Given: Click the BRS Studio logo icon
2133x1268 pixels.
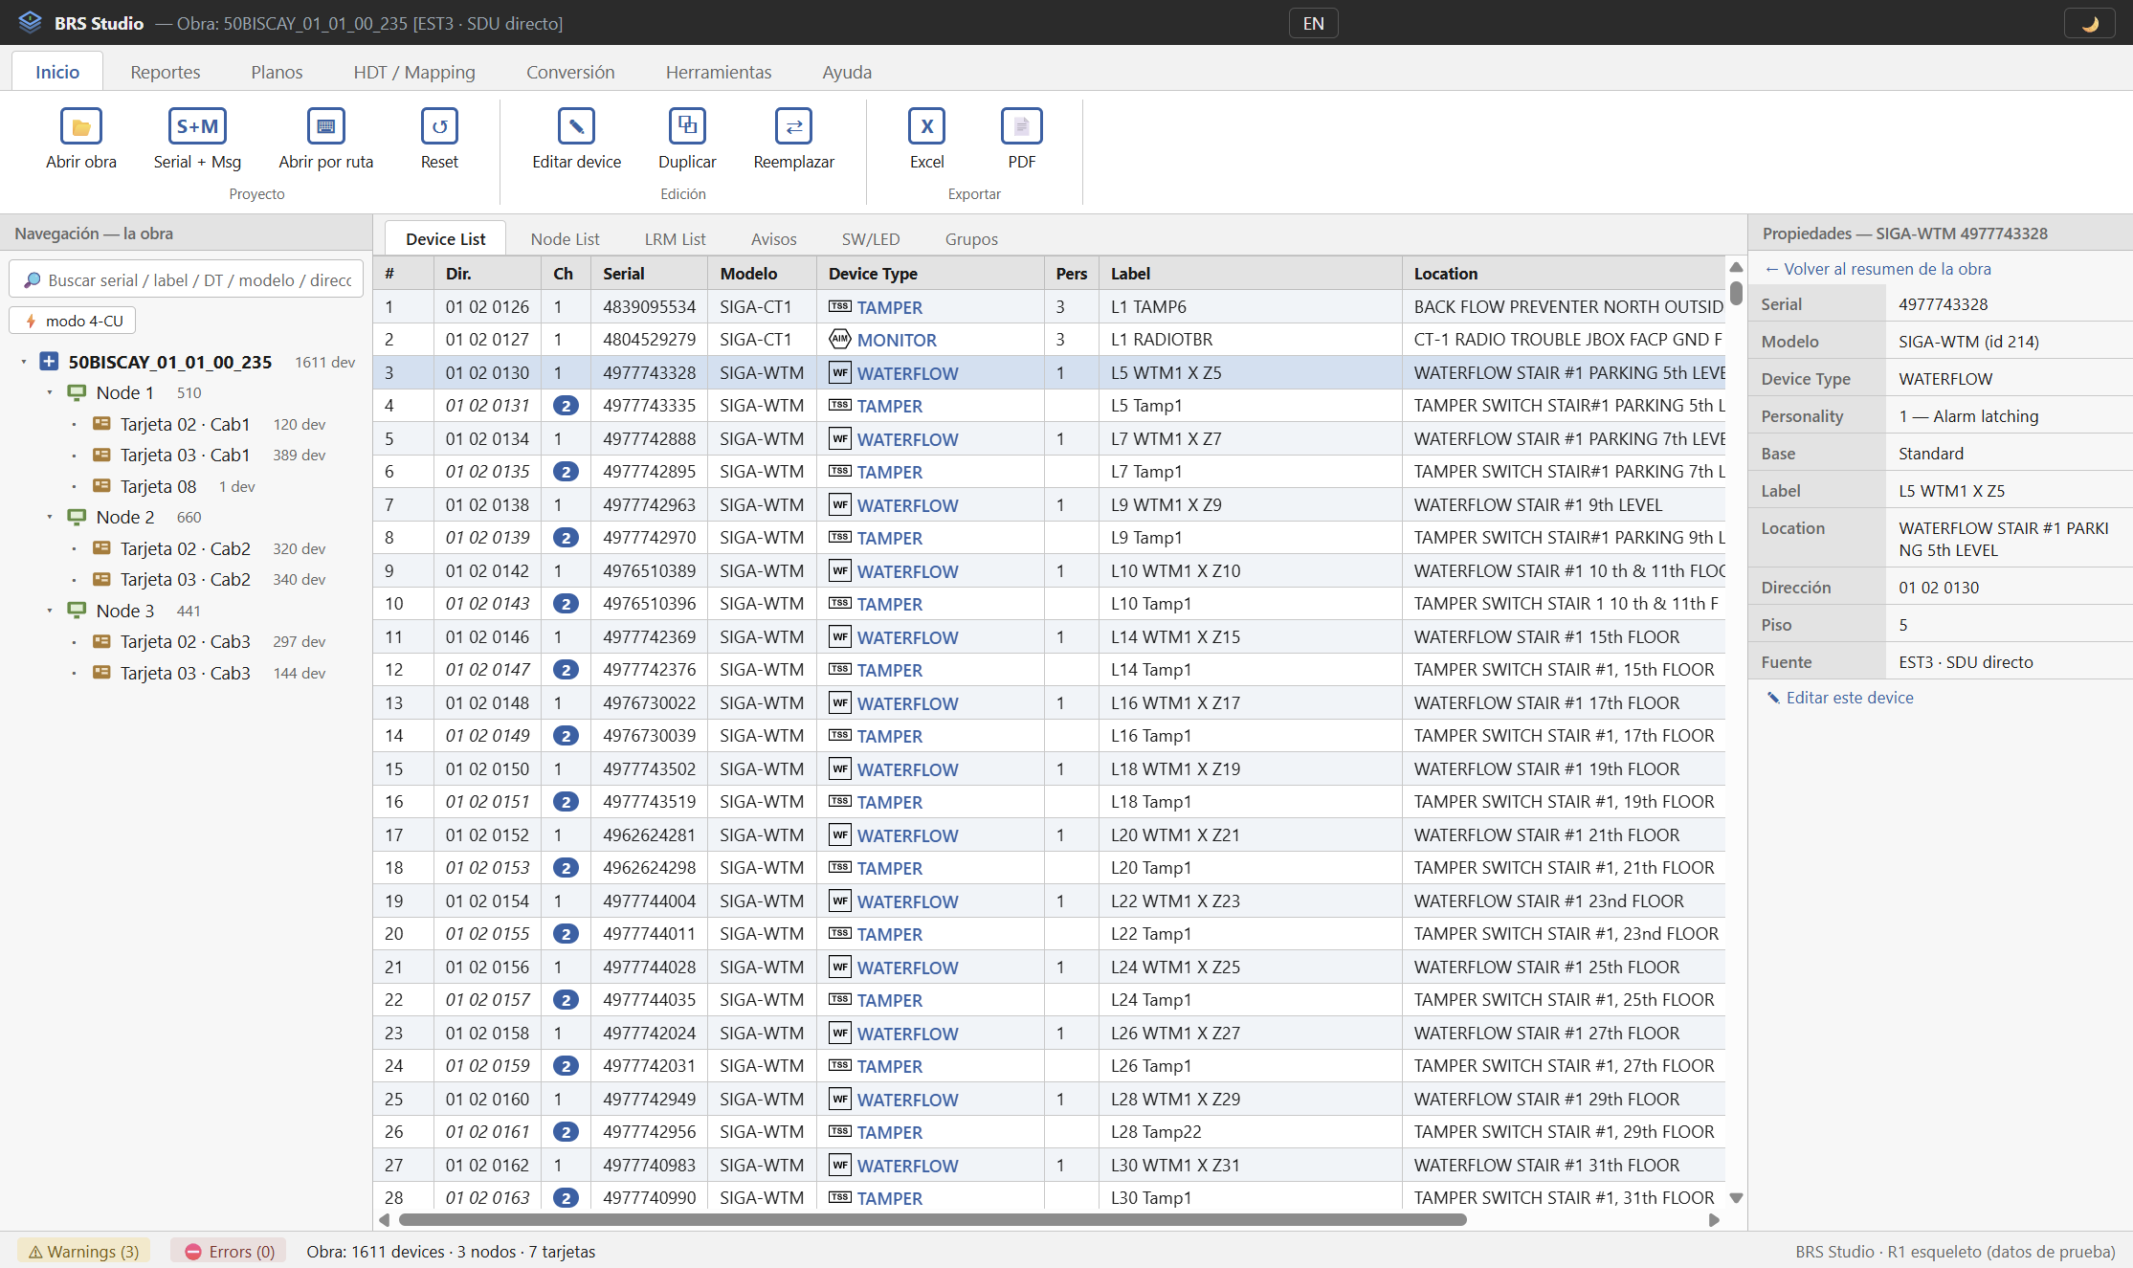Looking at the screenshot, I should pyautogui.click(x=31, y=22).
